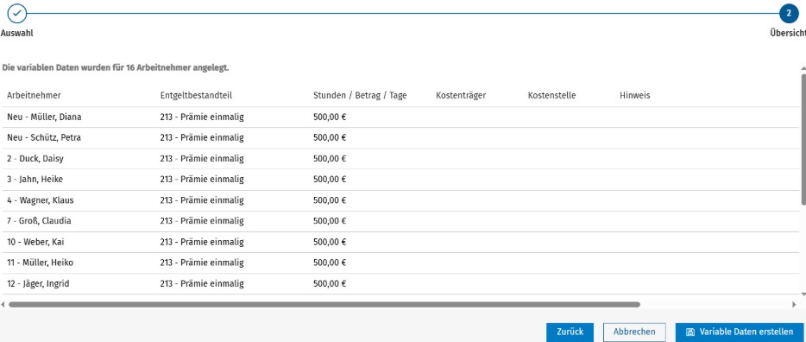Select row 11 - Müller, Heiko
This screenshot has width=806, height=342.
(401, 263)
